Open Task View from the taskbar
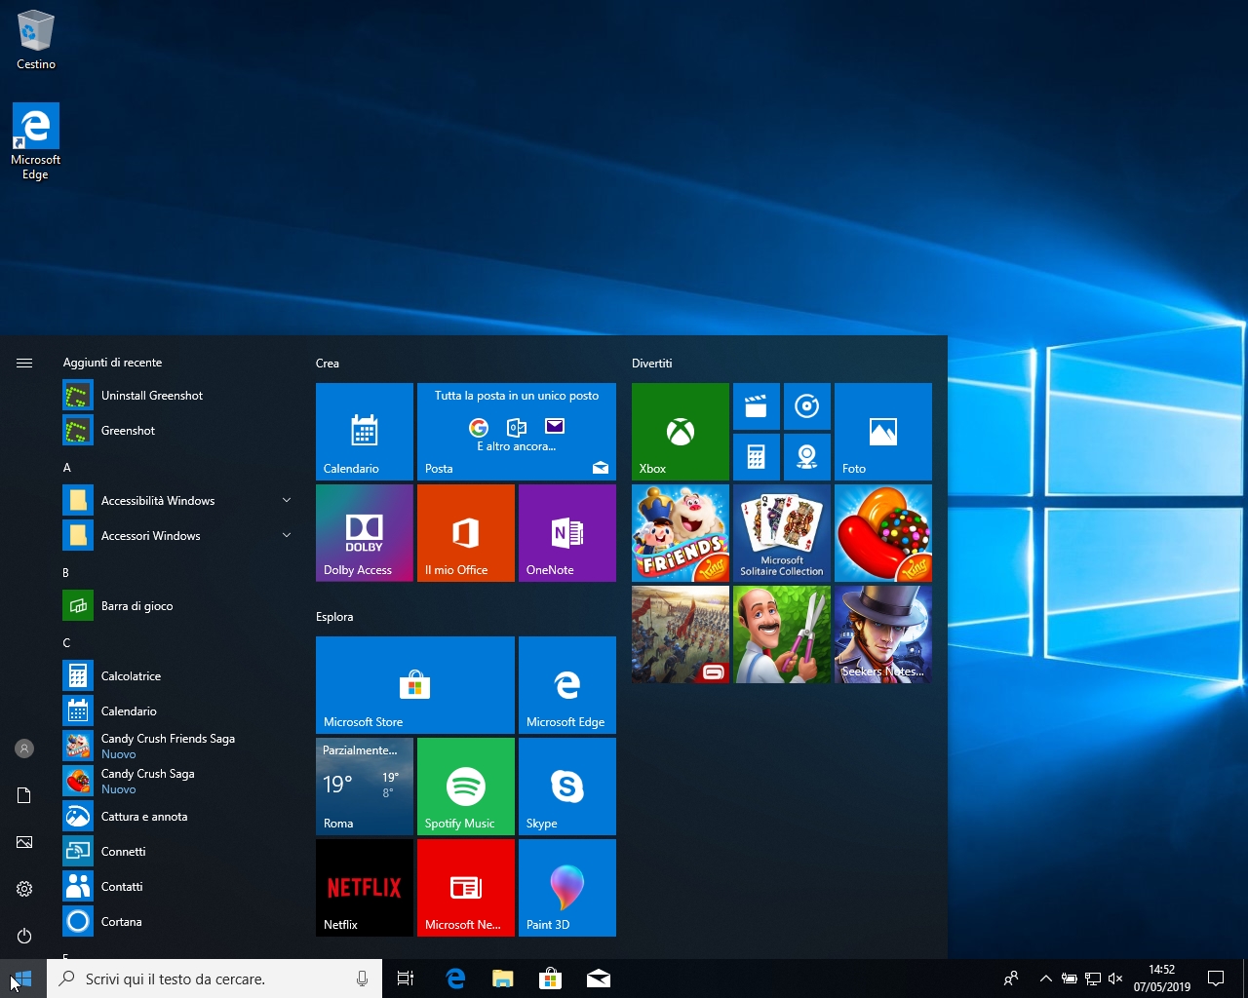This screenshot has width=1248, height=998. point(406,979)
